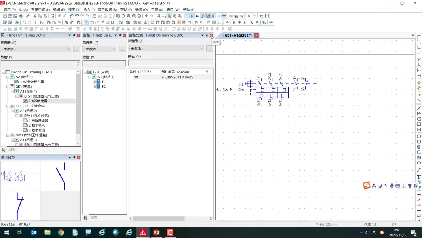
Task: Open File Explorer from the taskbar
Action: click(47, 232)
